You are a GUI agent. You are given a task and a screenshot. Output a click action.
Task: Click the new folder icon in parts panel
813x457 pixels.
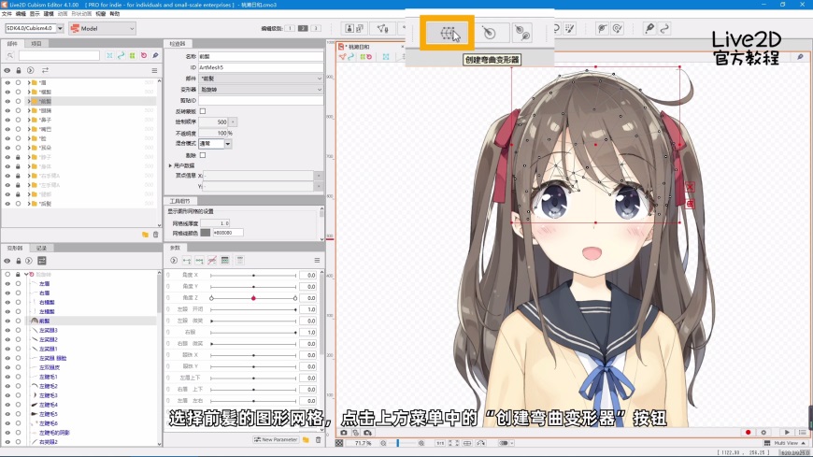coord(145,235)
